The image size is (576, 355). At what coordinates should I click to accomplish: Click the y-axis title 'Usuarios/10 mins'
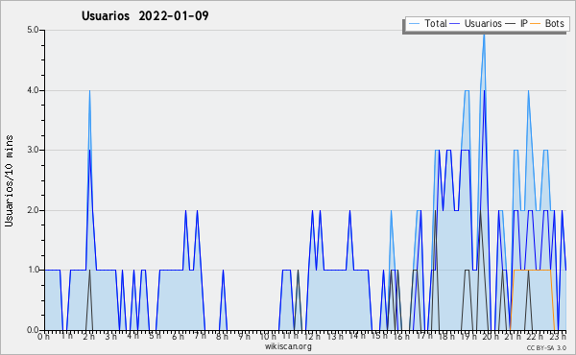click(x=9, y=180)
